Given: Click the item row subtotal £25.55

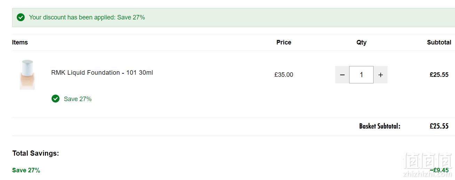Looking at the screenshot, I should click(439, 75).
